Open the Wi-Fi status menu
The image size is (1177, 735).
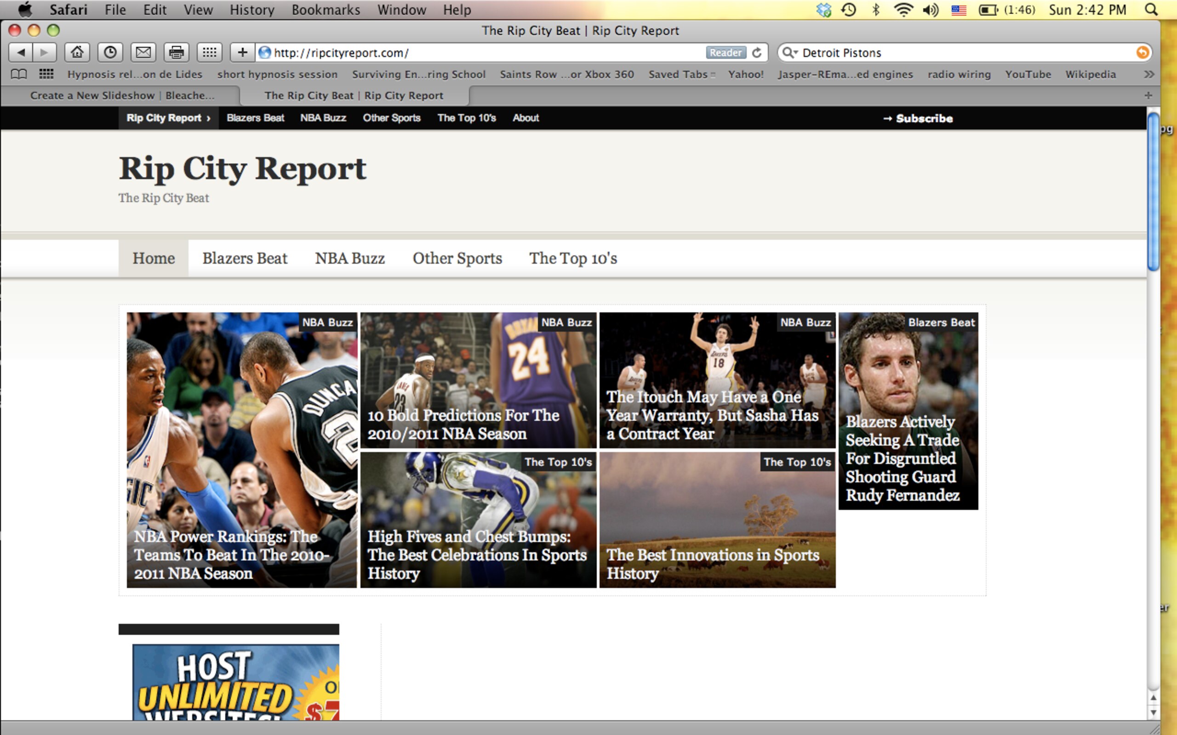tap(903, 10)
